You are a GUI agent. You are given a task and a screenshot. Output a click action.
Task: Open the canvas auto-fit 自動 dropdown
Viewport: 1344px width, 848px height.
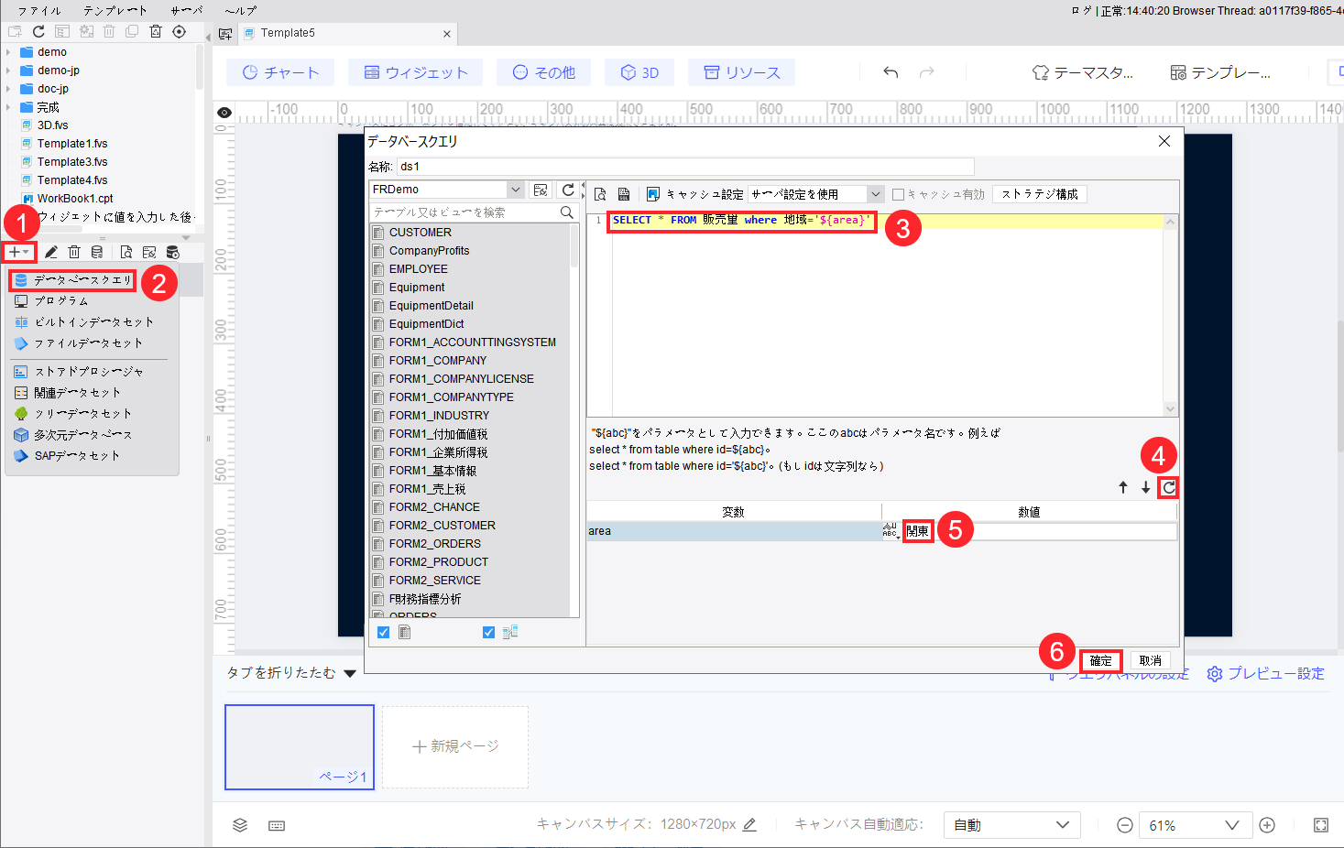(1011, 825)
